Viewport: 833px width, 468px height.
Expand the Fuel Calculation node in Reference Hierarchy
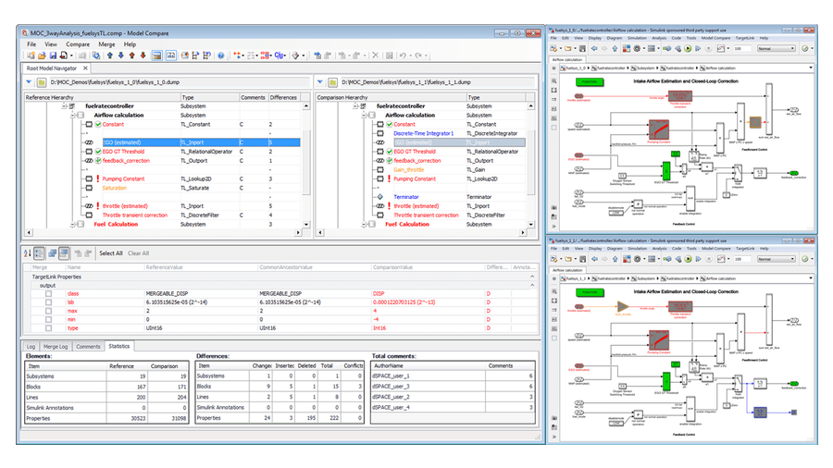[73, 225]
